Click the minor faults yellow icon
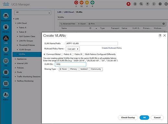Screen dimensions: 168x124 pyautogui.click(x=87, y=3)
